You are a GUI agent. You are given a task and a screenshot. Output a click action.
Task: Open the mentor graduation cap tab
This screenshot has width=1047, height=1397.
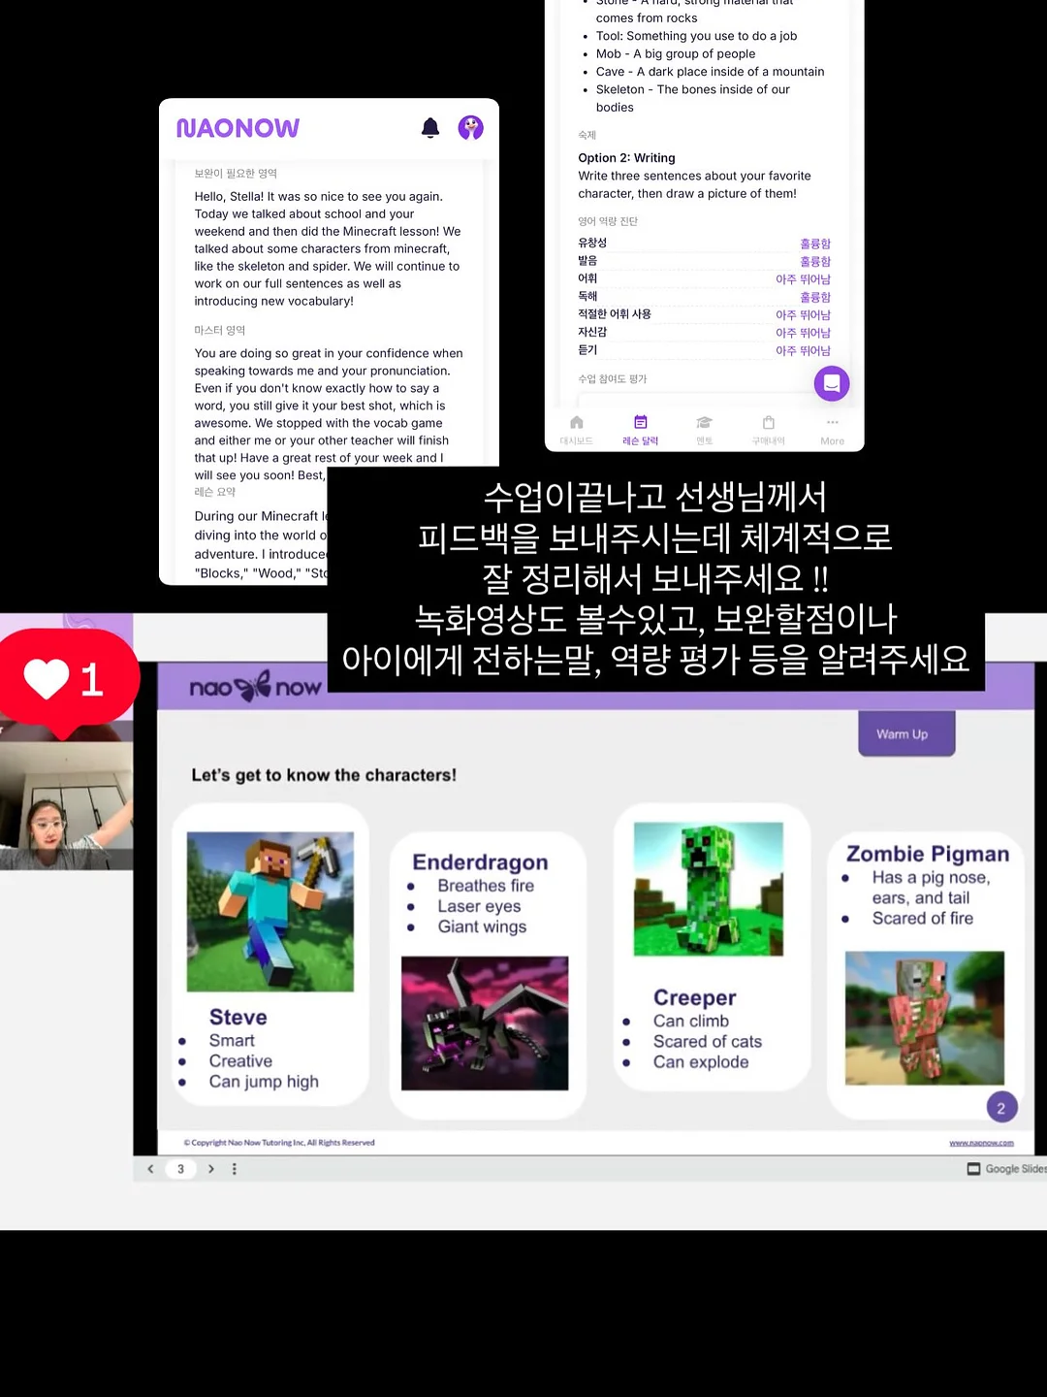tap(705, 430)
